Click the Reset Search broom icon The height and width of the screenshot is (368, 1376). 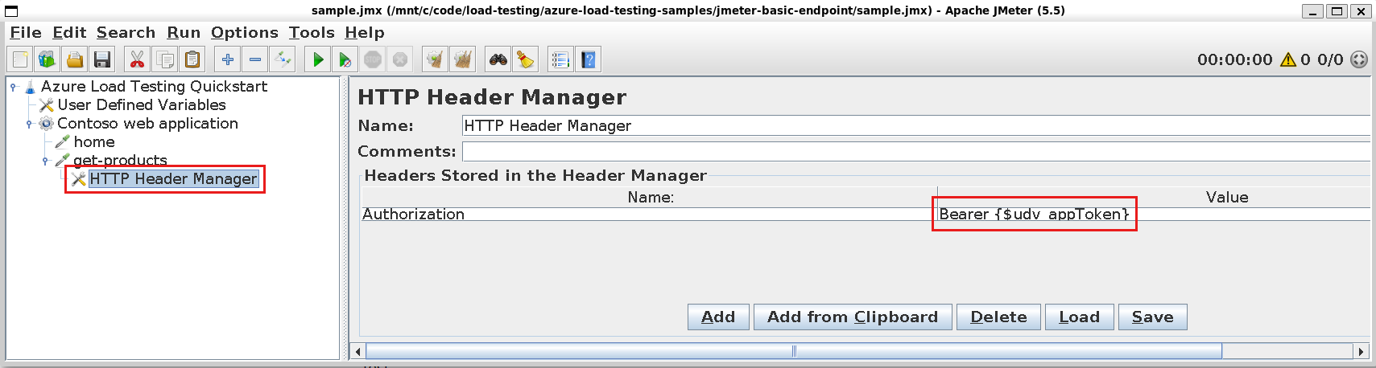point(525,59)
